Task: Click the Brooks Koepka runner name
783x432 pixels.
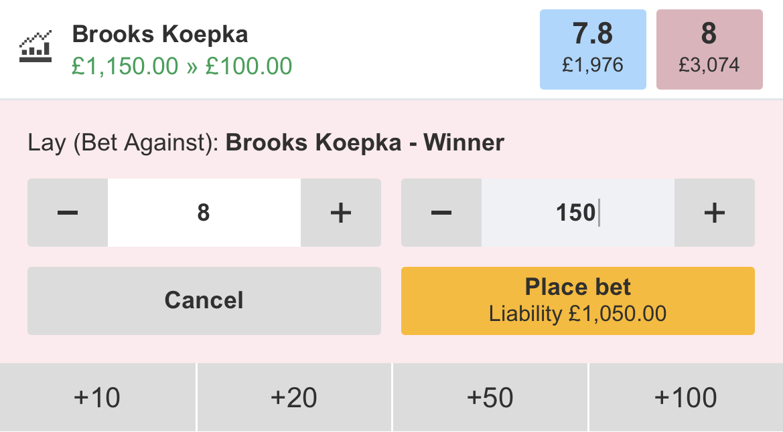Action: [x=160, y=34]
